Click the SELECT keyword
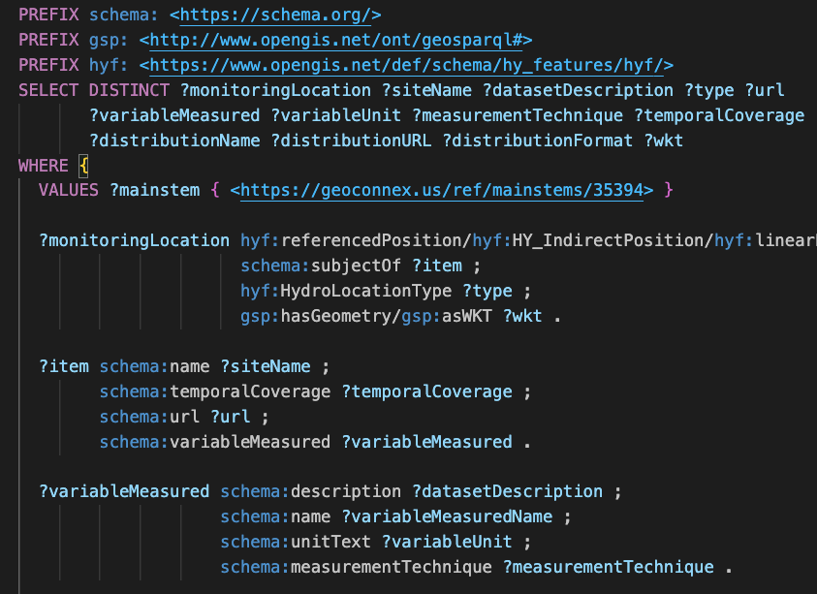 [x=48, y=90]
